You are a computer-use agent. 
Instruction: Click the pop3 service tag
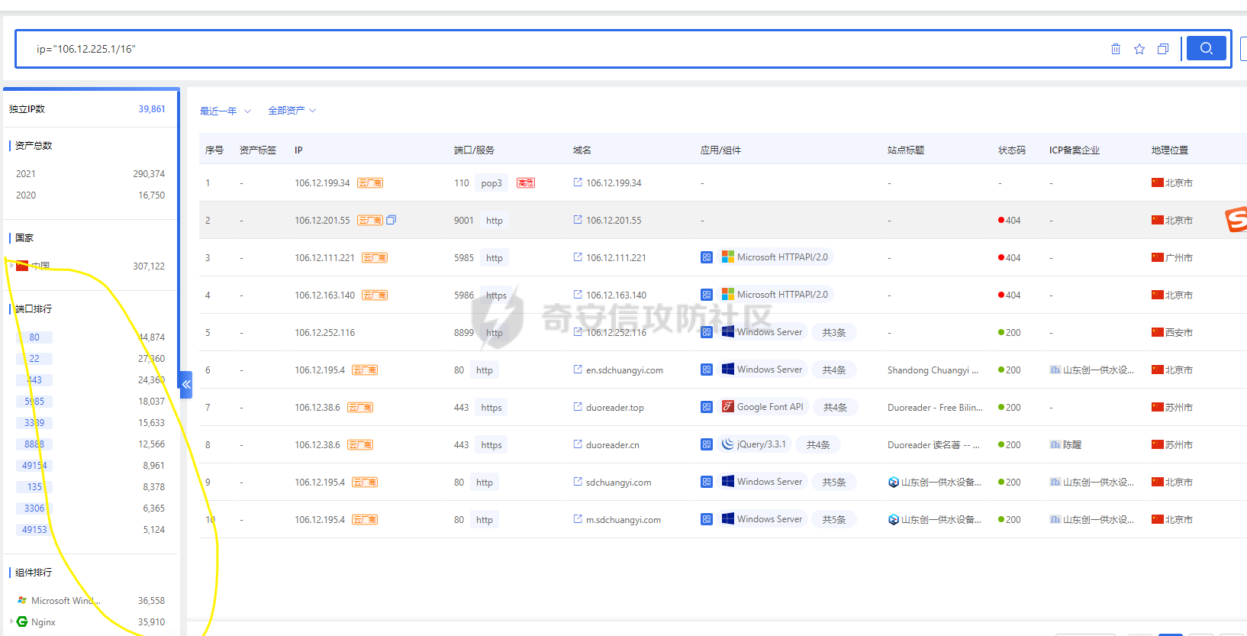[491, 183]
